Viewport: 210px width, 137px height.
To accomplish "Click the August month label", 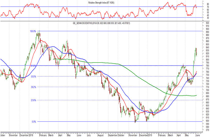I will click(101, 135).
